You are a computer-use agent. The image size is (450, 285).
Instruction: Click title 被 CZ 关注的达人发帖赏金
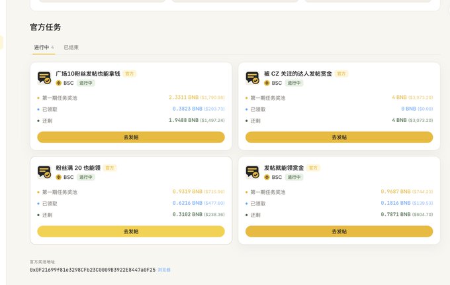click(298, 74)
